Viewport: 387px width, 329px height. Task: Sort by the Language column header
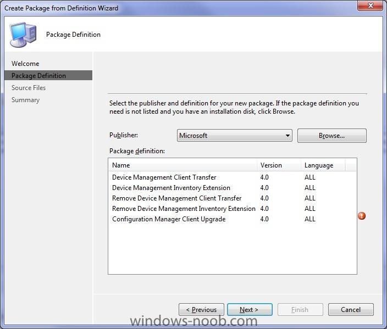[x=323, y=165]
